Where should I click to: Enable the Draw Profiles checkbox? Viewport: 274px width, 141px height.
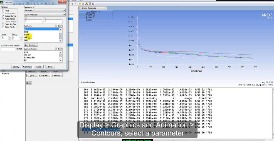coord(3,24)
